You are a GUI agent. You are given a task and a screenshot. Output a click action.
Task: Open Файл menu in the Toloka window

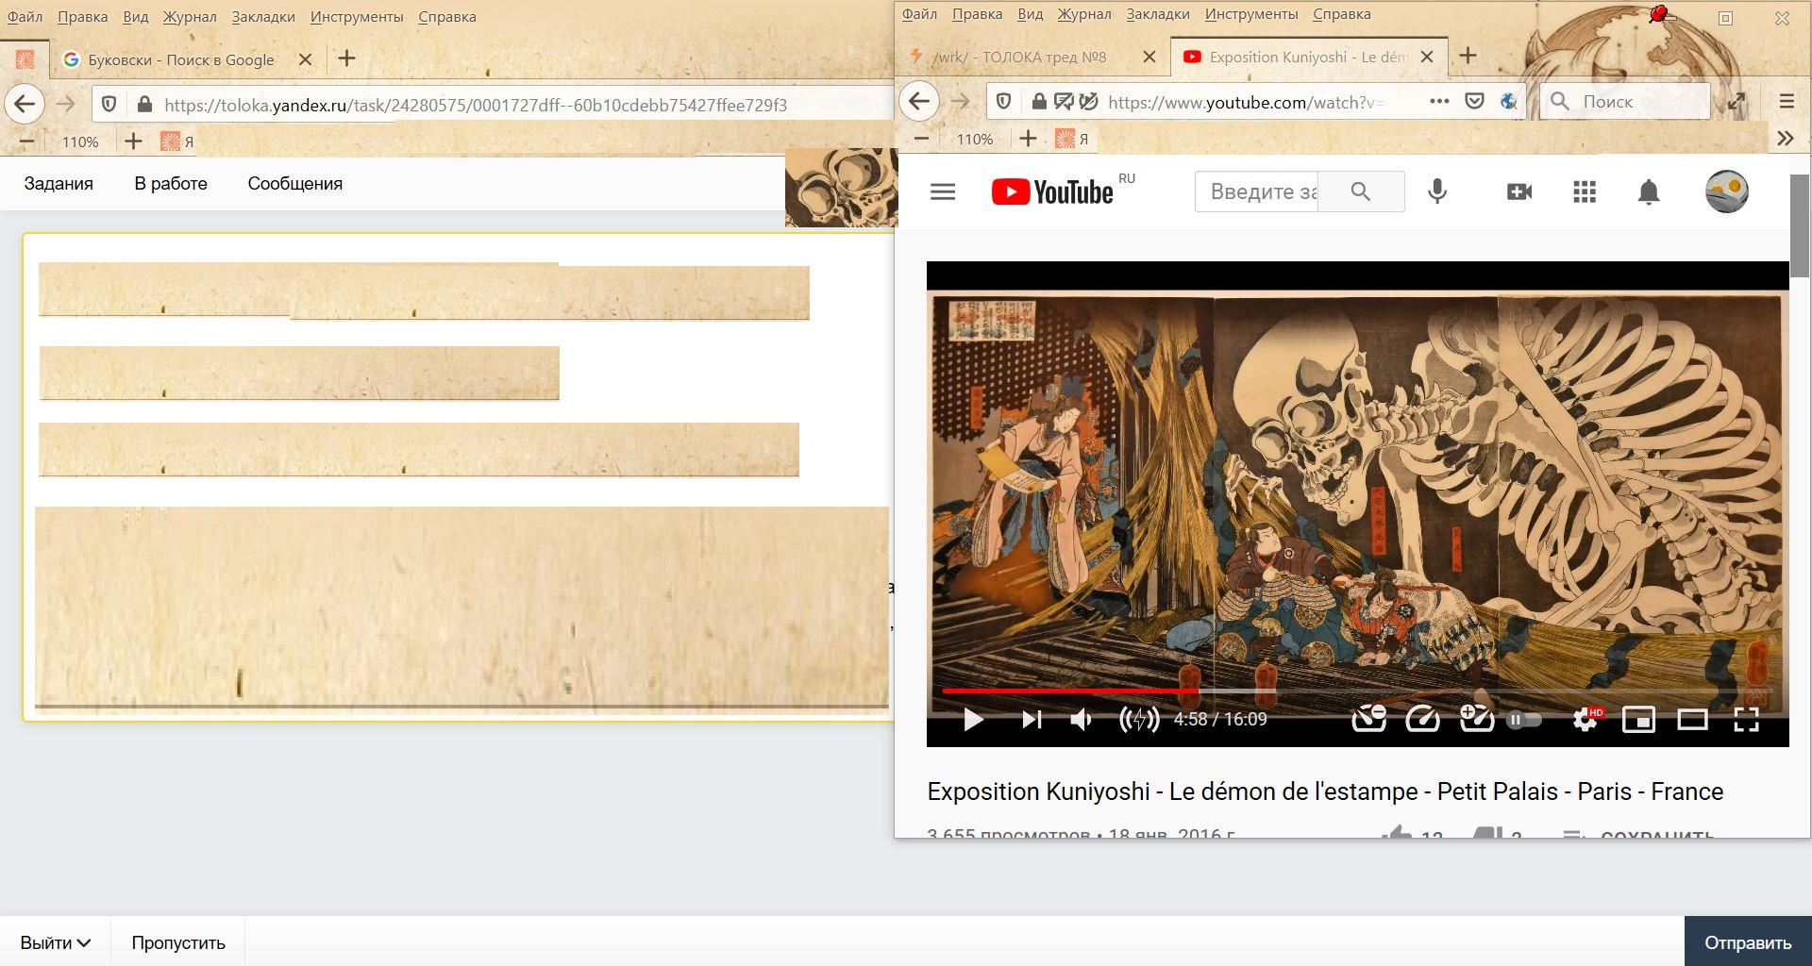pyautogui.click(x=25, y=17)
